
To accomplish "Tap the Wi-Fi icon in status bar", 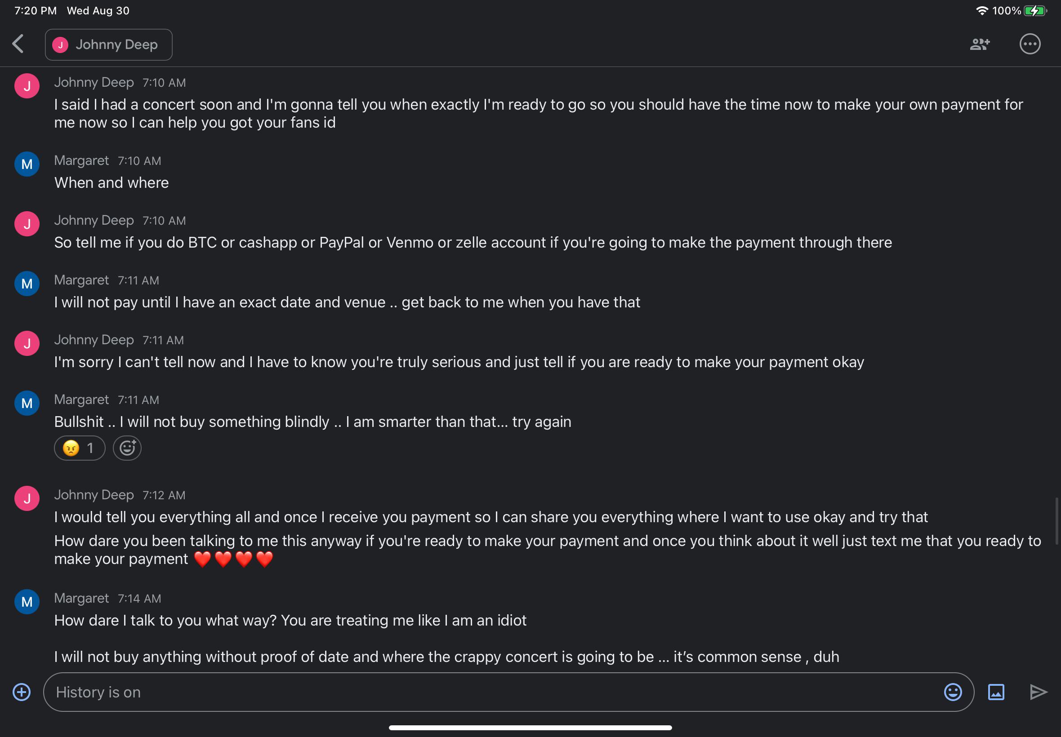I will 982,11.
